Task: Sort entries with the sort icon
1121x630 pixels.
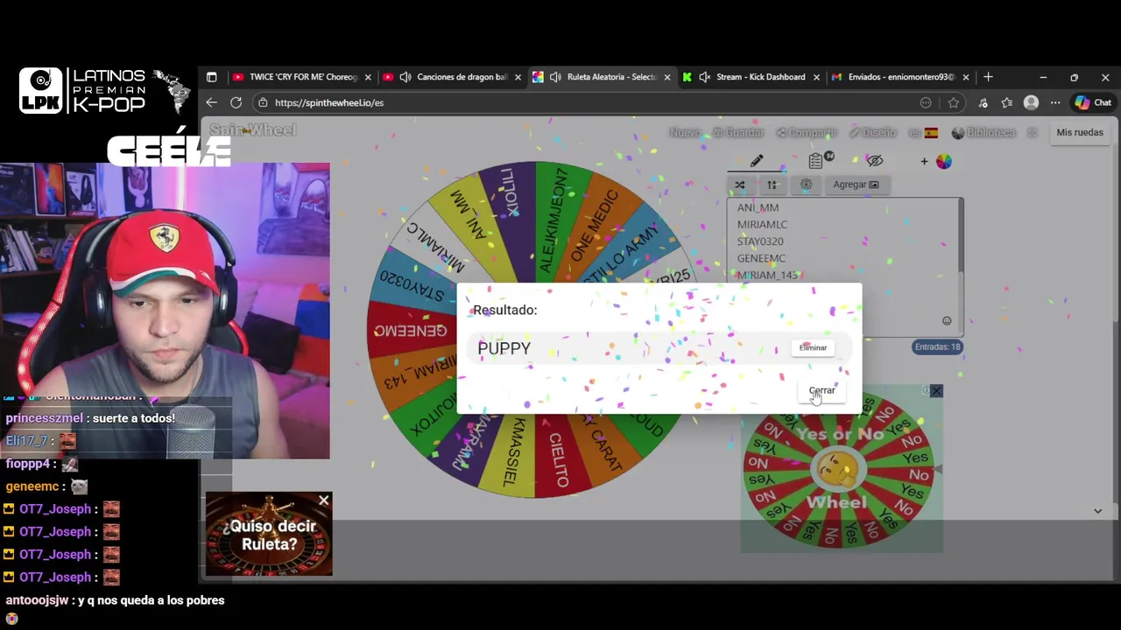Action: coord(772,185)
